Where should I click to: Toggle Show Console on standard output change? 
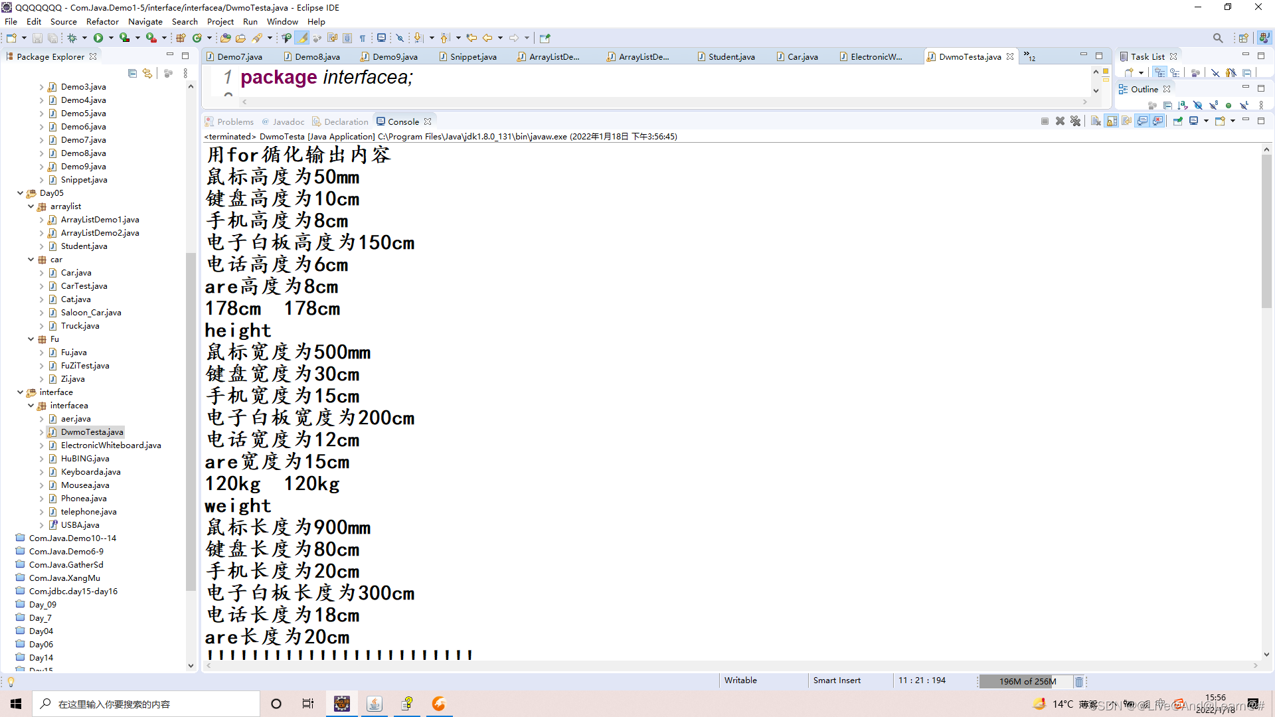(x=1142, y=121)
